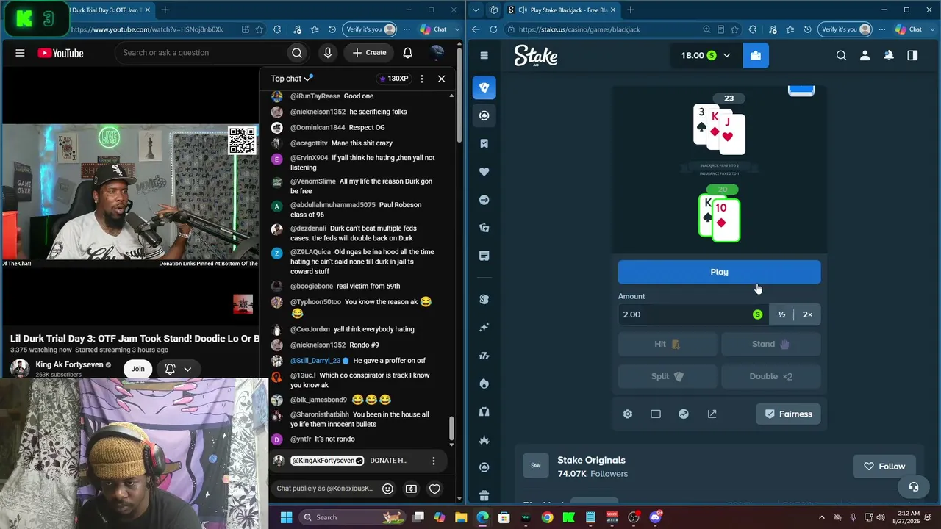Start YouTube voice search with microphone
Image resolution: width=941 pixels, height=529 pixels.
click(x=328, y=53)
